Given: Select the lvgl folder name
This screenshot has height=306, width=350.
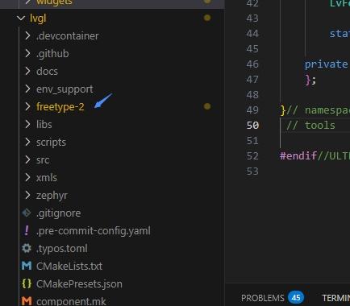Looking at the screenshot, I should point(38,19).
